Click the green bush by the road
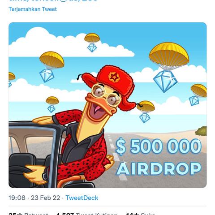The width and height of the screenshot is (215, 215). [x=201, y=131]
